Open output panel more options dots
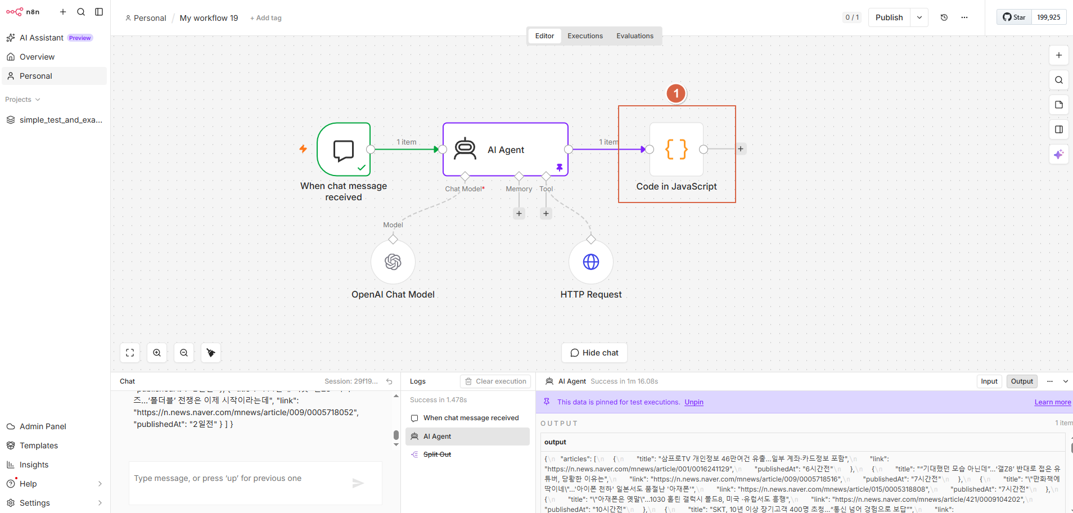This screenshot has height=513, width=1073. 1050,381
